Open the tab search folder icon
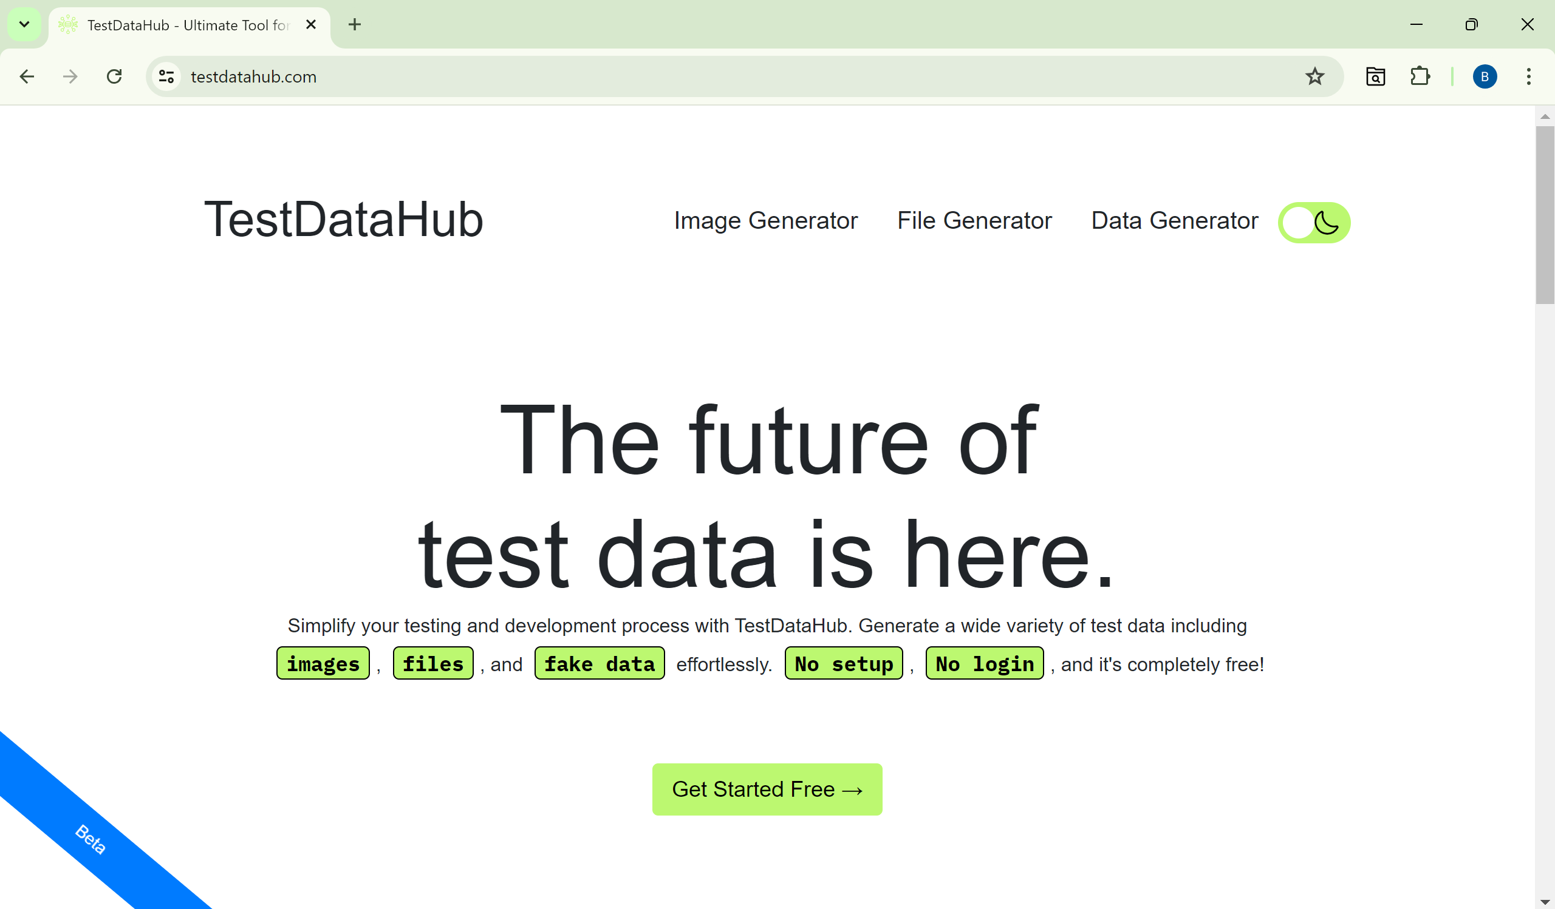 point(1375,76)
